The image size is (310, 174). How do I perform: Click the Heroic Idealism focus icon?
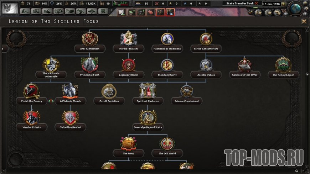click(129, 38)
